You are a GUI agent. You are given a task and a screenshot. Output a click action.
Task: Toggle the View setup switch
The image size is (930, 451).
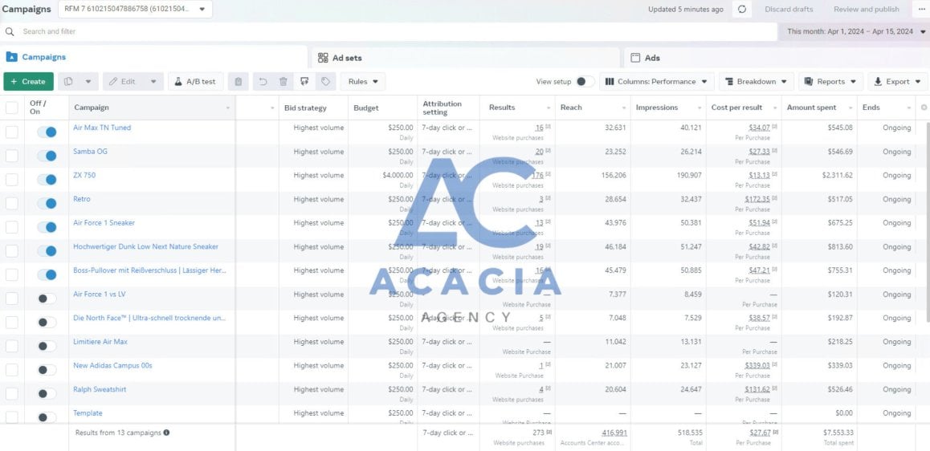(x=585, y=82)
